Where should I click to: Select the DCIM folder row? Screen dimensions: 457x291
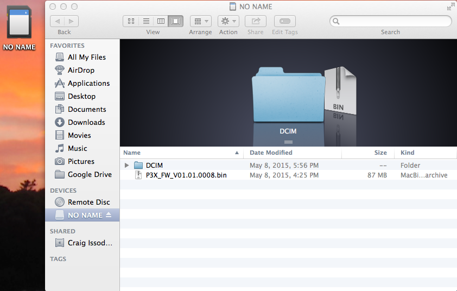tap(288, 166)
